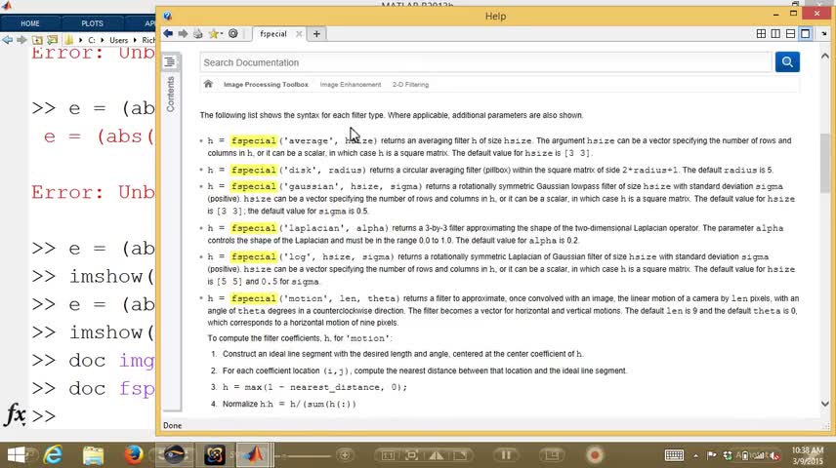The width and height of the screenshot is (836, 468).
Task: Switch Help to top/bottom tile layout
Action: click(791, 33)
